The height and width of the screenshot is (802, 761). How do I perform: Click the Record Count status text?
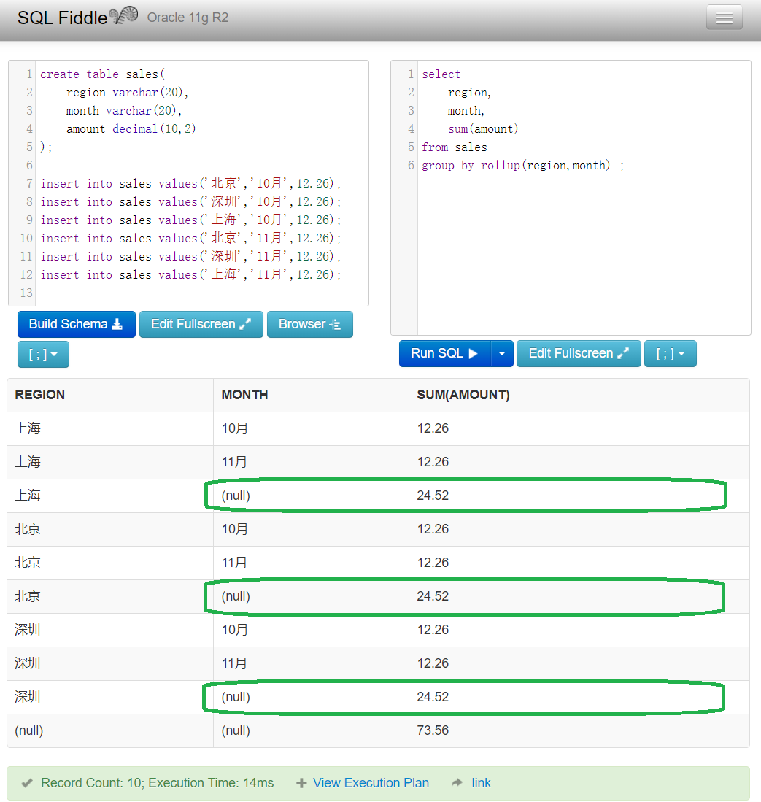[157, 783]
